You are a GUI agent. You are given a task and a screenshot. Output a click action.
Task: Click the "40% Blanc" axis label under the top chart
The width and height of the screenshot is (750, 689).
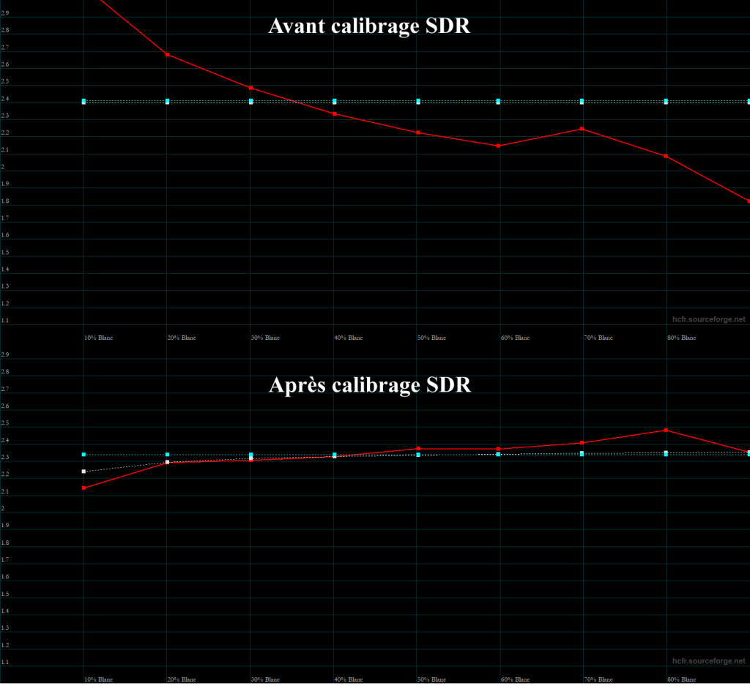coord(349,338)
